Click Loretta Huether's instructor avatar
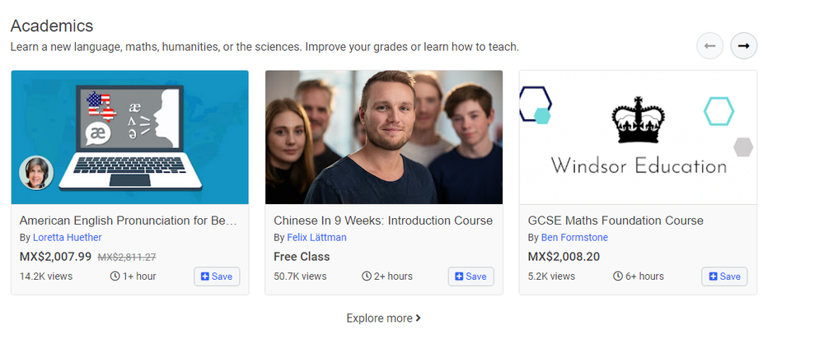The image size is (824, 353). point(36,173)
